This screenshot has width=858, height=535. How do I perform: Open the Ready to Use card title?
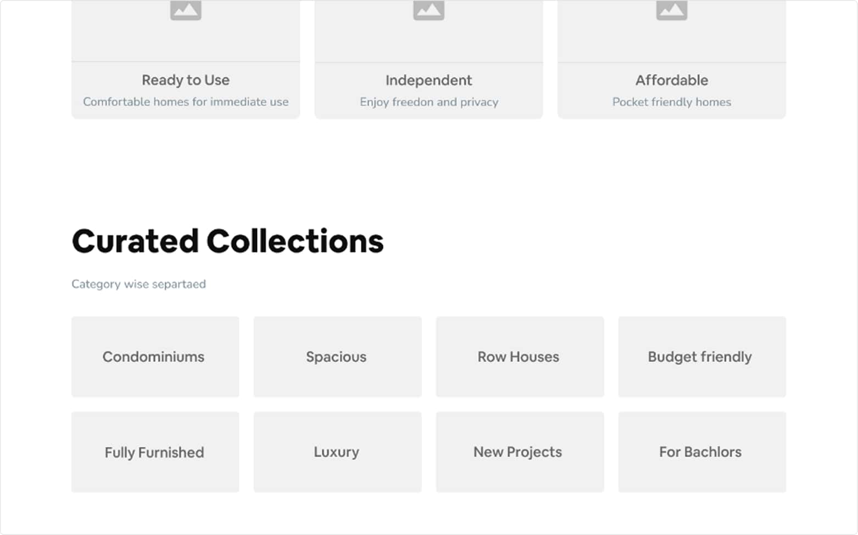[186, 80]
